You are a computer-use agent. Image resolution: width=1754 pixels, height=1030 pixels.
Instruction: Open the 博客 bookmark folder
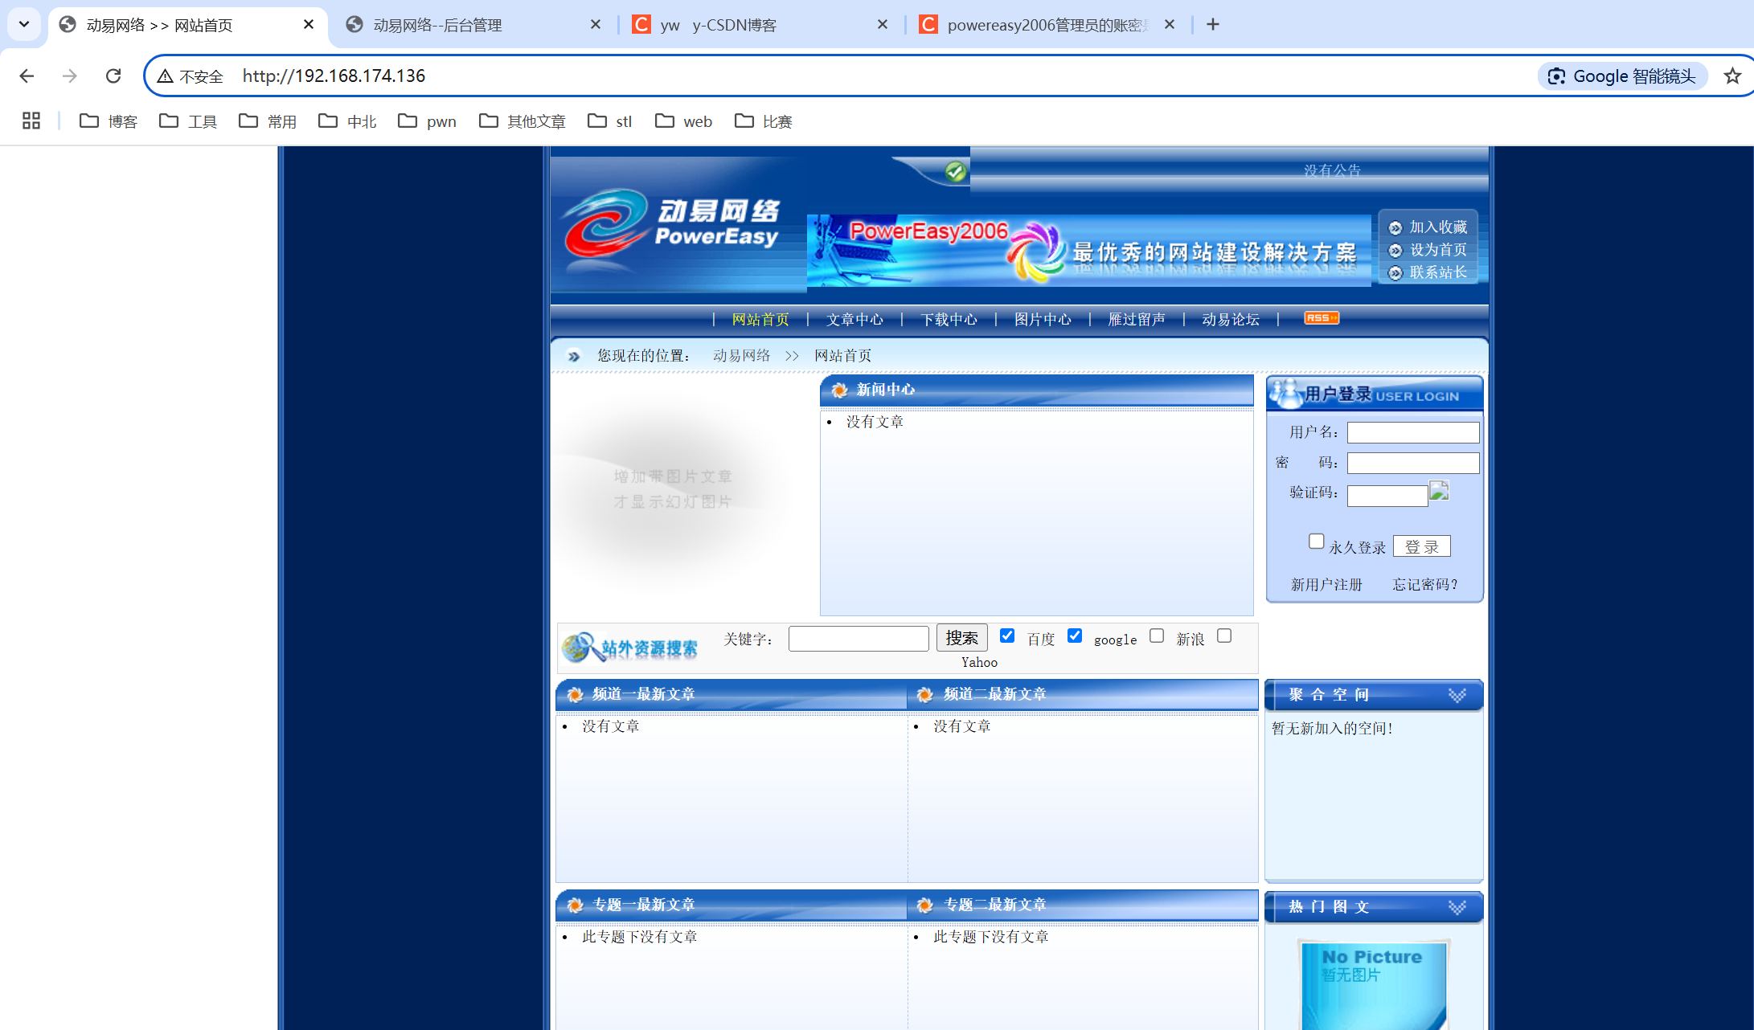[x=109, y=121]
